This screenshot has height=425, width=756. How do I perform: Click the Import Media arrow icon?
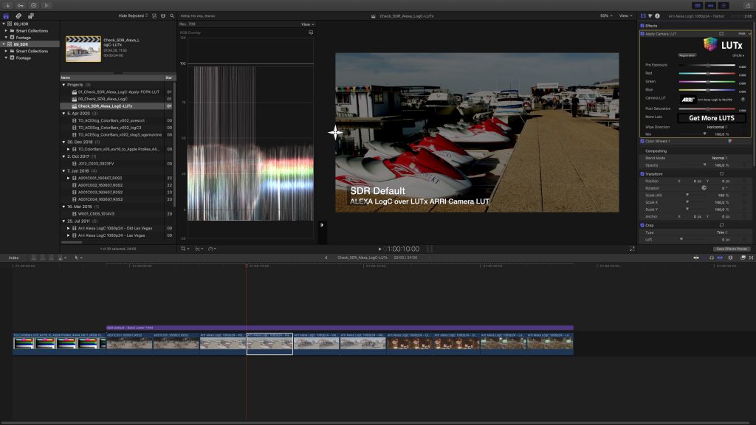click(8, 5)
